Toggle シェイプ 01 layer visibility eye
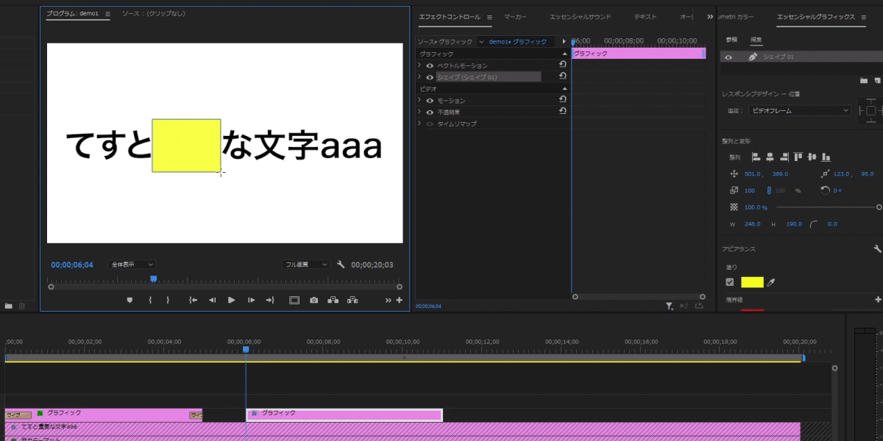This screenshot has height=441, width=883. coord(728,57)
